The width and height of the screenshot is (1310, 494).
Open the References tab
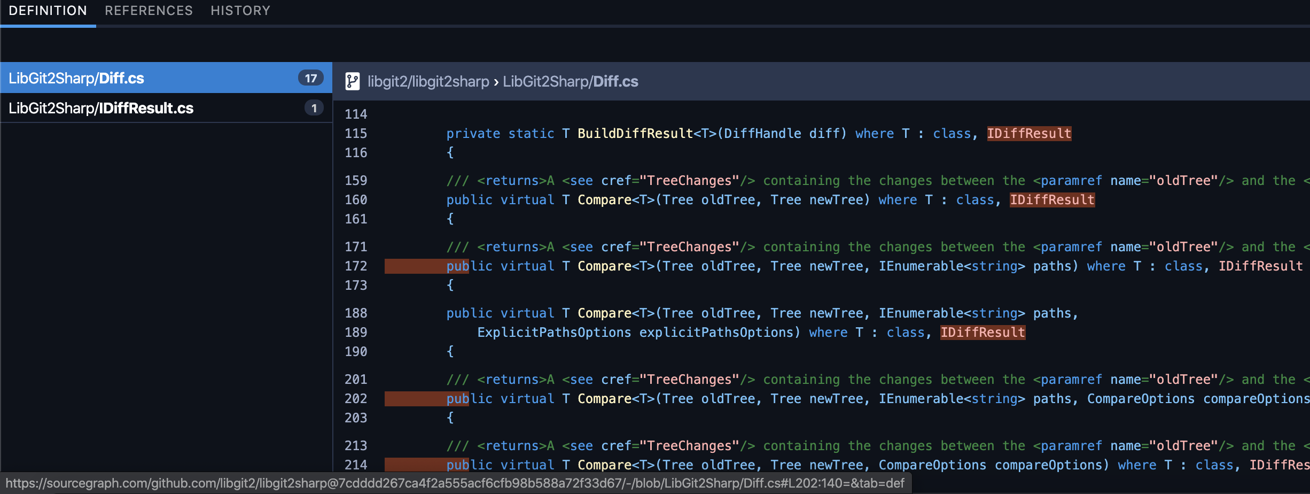coord(149,11)
